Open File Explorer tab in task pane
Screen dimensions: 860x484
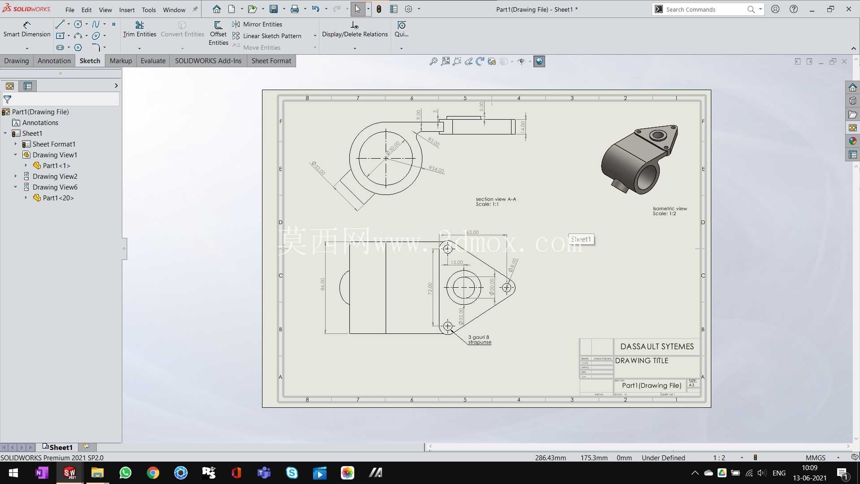pos(853,114)
